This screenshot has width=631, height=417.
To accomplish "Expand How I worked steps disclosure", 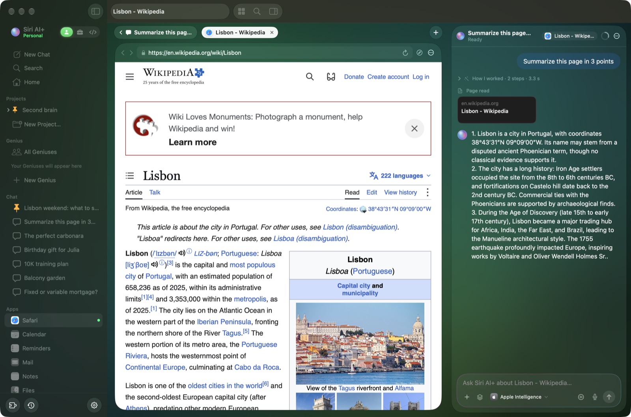I will (x=459, y=79).
